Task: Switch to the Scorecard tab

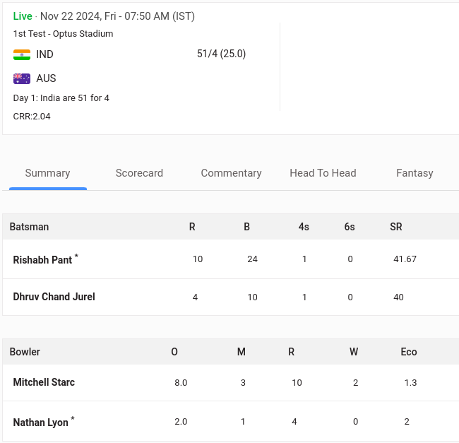Action: (x=139, y=173)
